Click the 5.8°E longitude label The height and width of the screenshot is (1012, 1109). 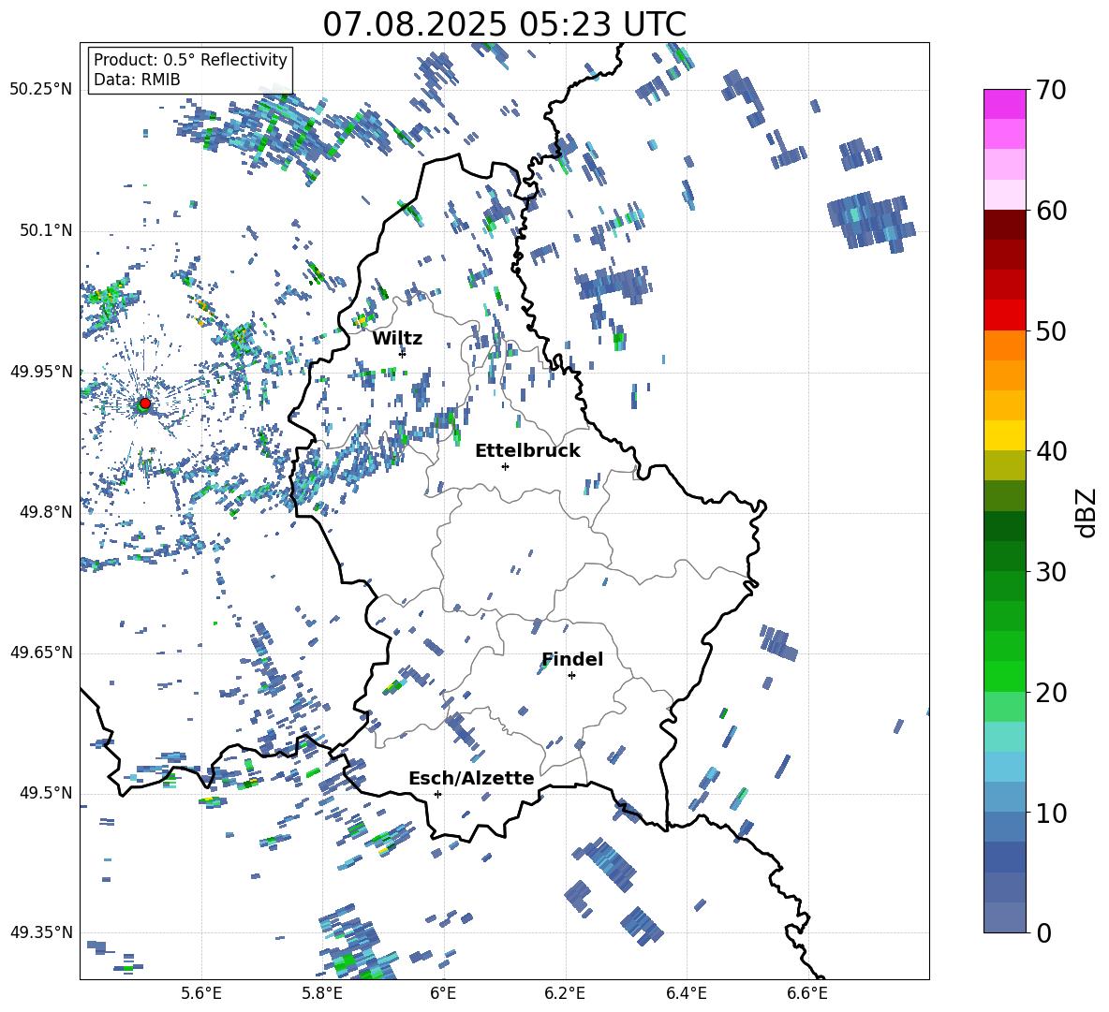322,993
